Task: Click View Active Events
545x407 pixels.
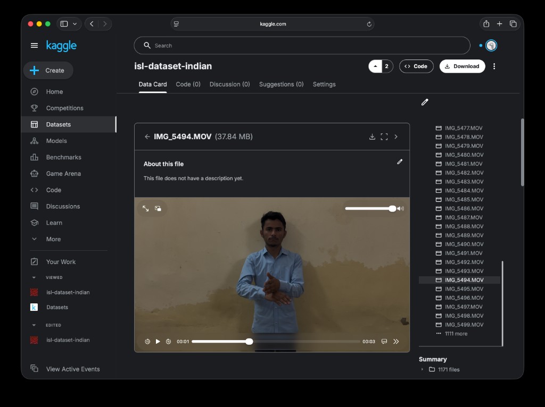Action: pyautogui.click(x=72, y=369)
